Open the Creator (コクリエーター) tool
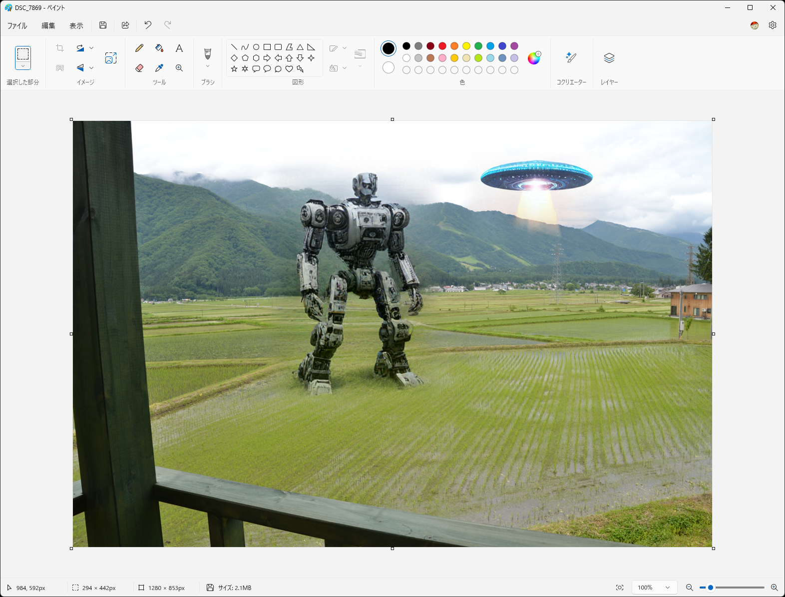Screen dimensions: 785x597 click(x=571, y=58)
